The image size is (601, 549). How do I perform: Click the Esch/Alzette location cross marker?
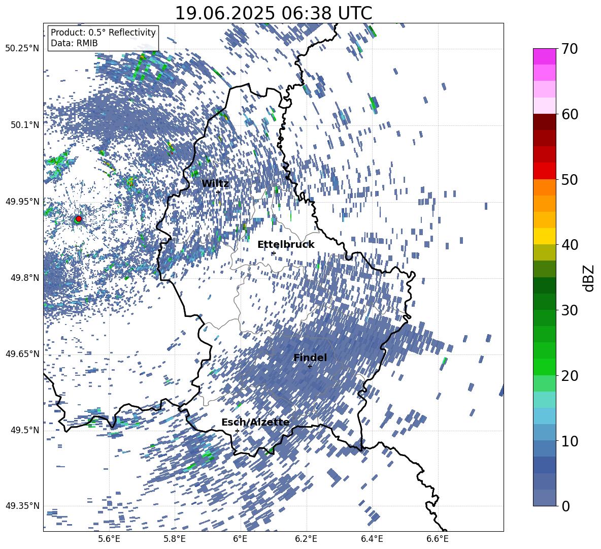click(237, 431)
